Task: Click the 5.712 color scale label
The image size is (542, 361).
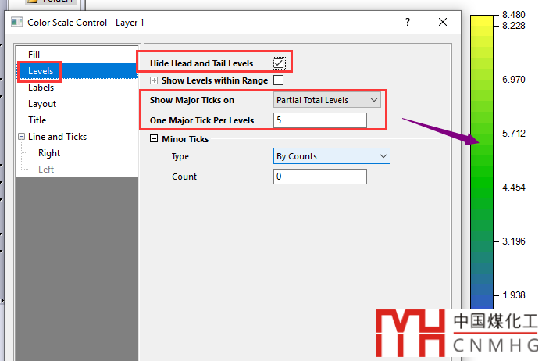Action: coord(514,134)
